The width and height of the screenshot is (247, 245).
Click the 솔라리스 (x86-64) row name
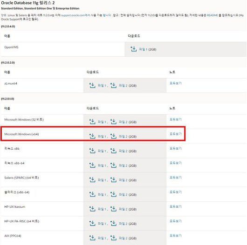coord(17,192)
